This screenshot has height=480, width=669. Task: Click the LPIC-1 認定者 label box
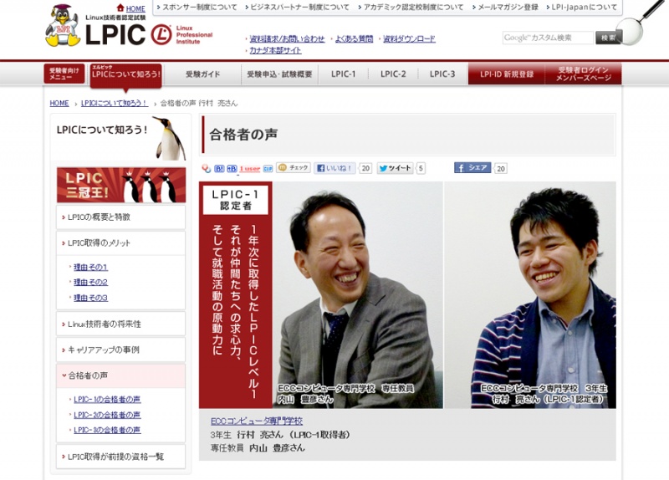236,200
